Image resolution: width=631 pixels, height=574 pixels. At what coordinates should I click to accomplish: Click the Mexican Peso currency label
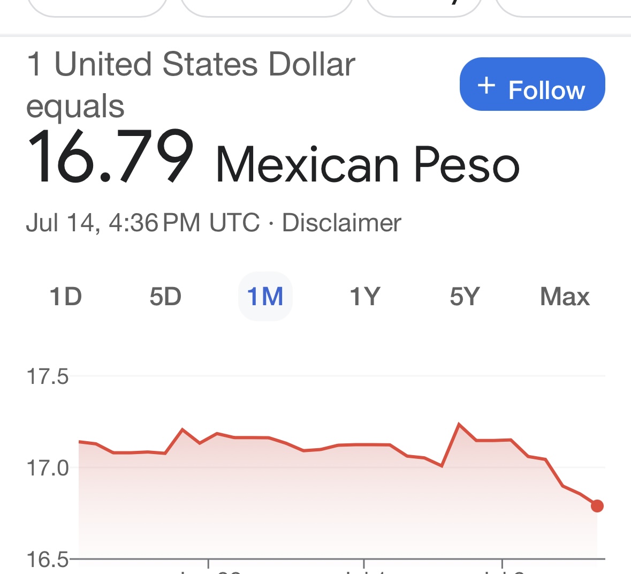tap(368, 164)
